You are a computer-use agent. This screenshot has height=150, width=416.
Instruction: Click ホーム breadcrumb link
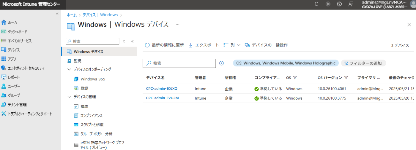point(72,15)
